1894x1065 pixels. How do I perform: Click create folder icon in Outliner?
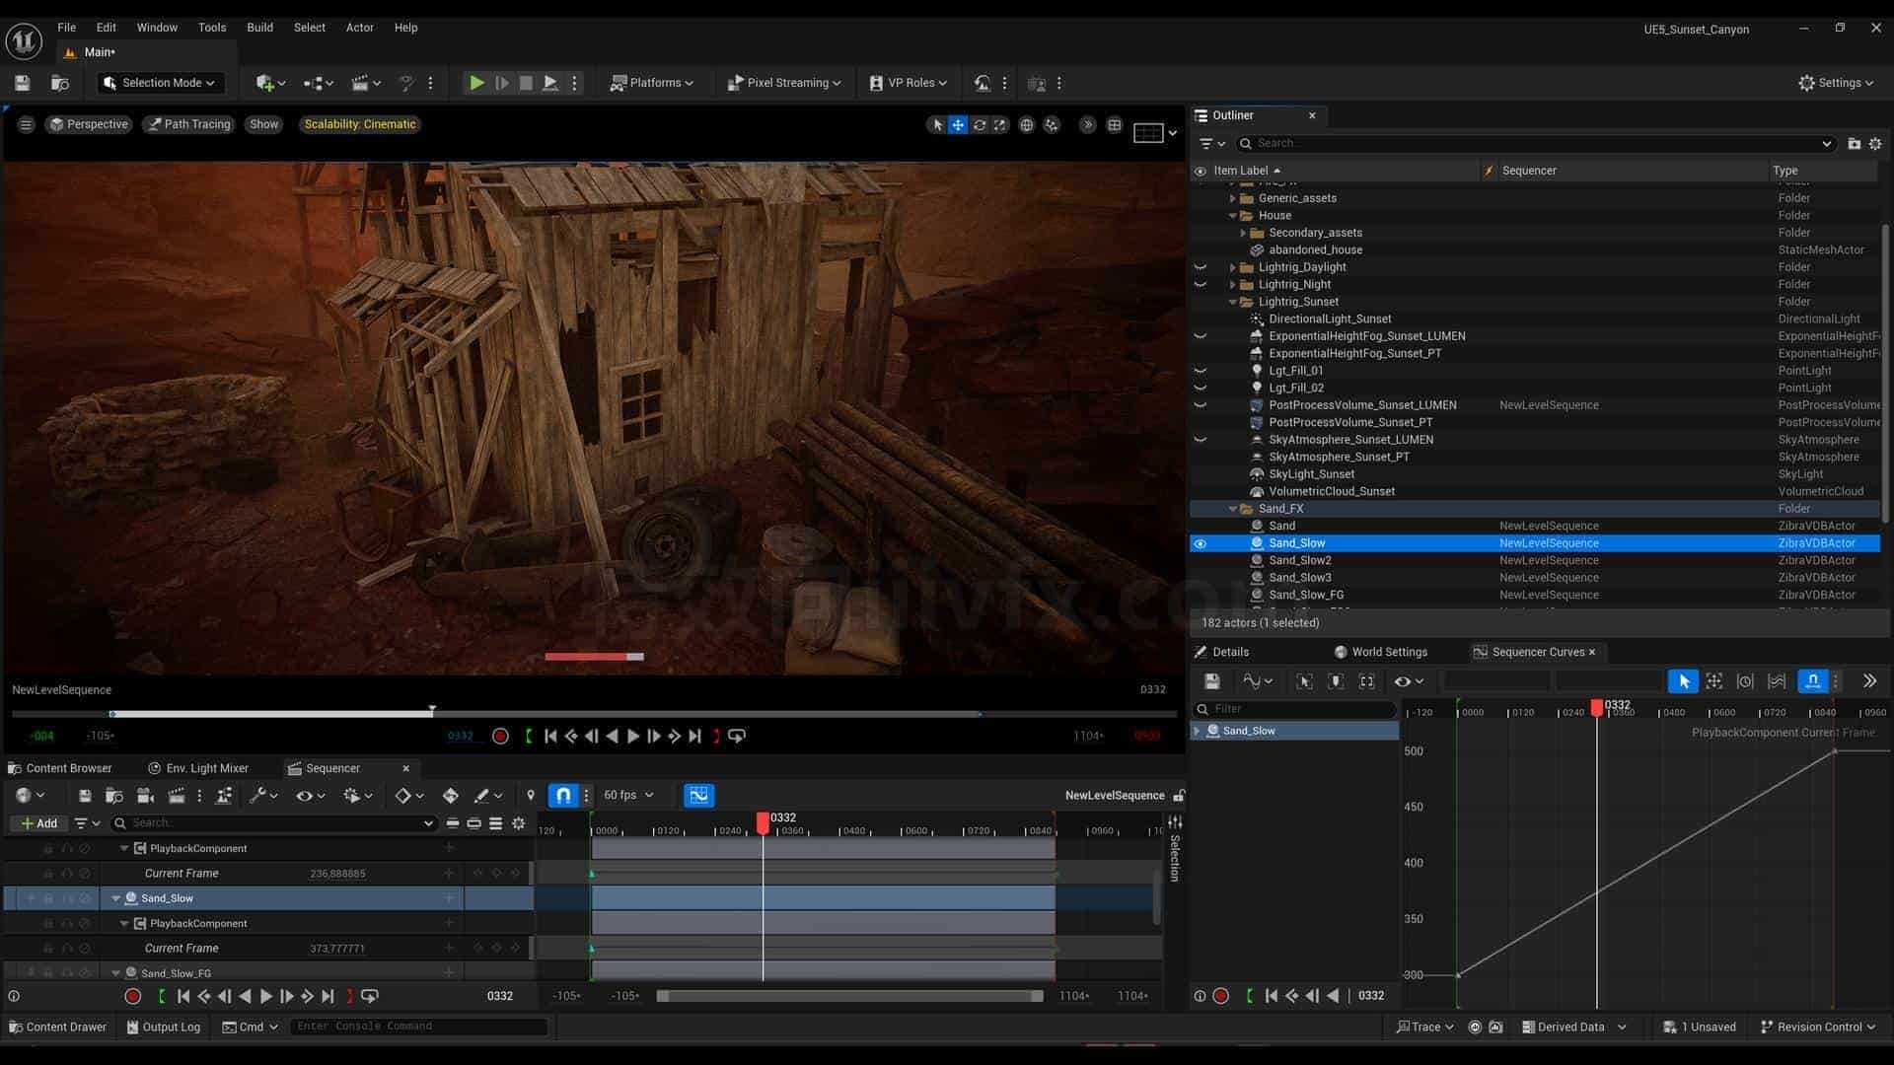coord(1854,144)
